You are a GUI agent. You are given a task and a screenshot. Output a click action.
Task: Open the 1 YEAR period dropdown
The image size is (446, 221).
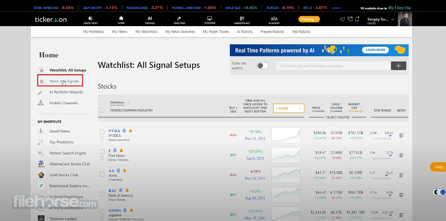coord(289,109)
